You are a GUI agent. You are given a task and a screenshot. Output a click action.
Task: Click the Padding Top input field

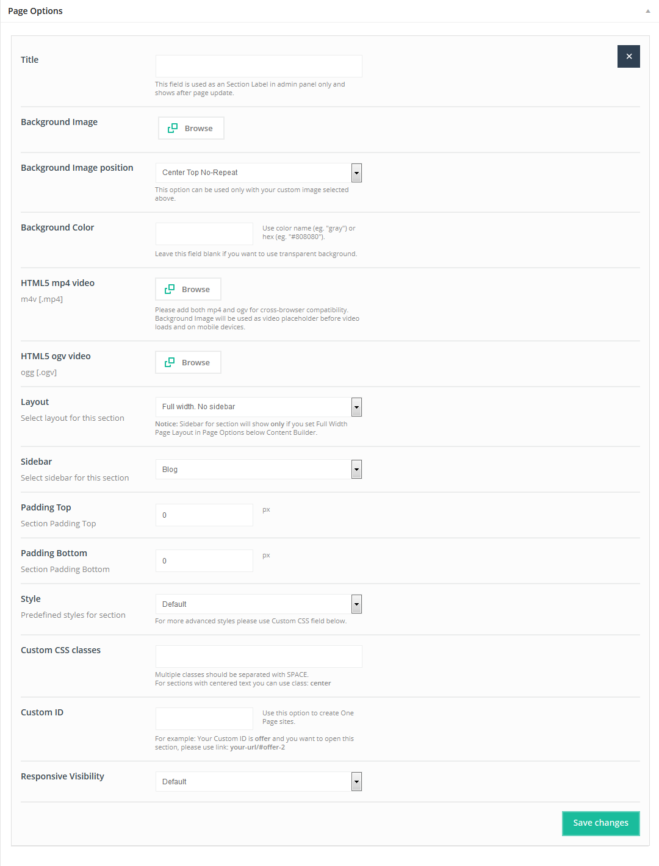204,515
